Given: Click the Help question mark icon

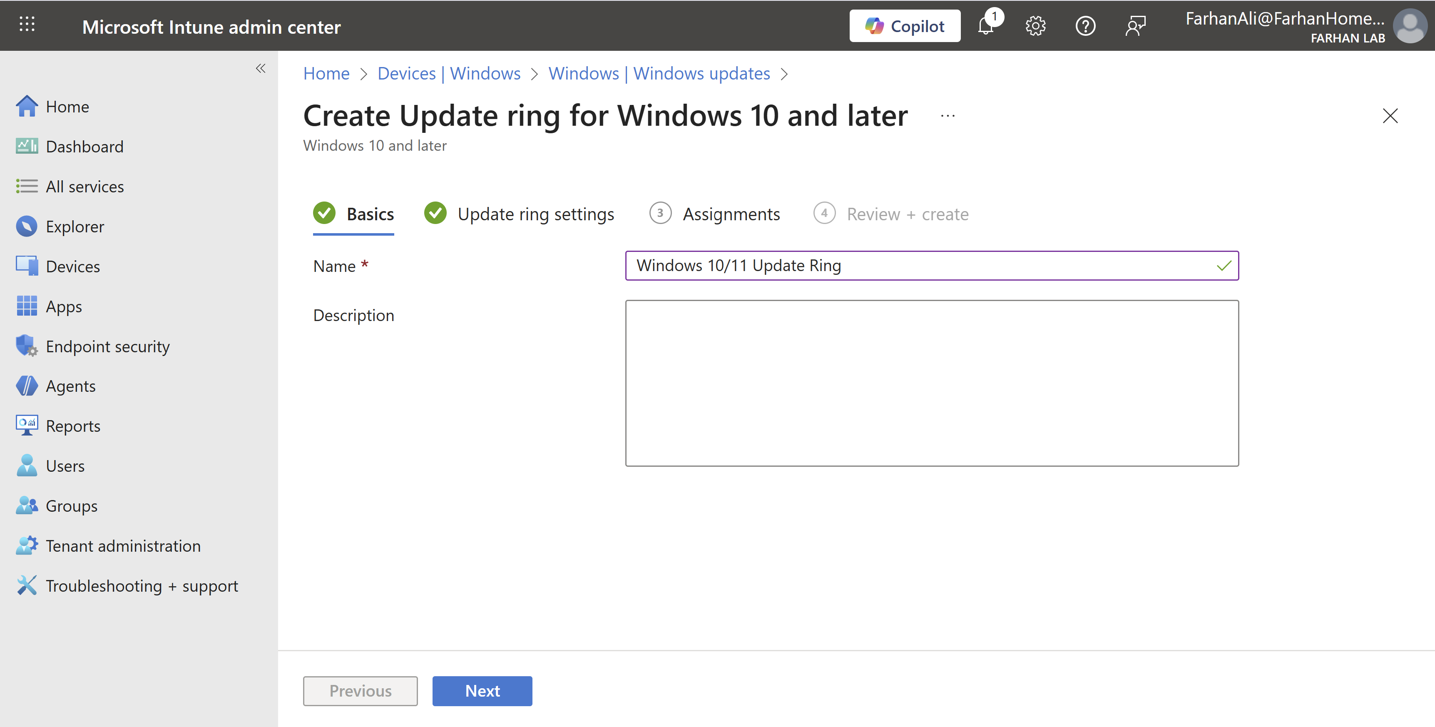Looking at the screenshot, I should pos(1085,26).
